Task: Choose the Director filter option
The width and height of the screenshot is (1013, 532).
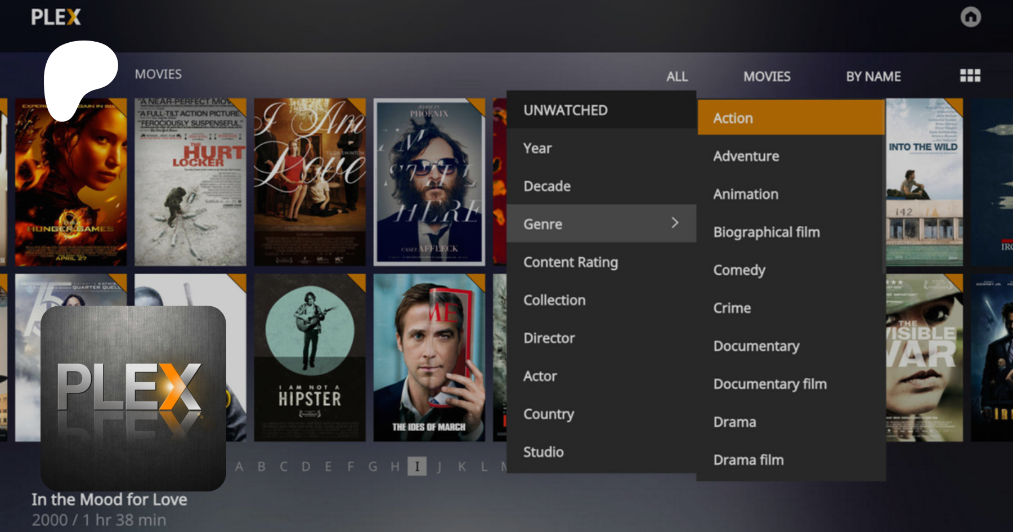Action: [549, 338]
